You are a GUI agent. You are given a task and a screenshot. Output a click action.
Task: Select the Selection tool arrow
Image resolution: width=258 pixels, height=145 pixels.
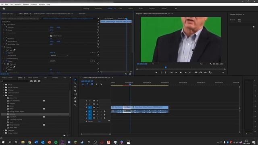pos(75,80)
